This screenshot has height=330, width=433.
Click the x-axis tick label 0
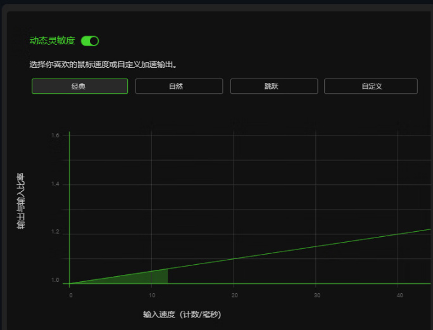click(x=71, y=295)
